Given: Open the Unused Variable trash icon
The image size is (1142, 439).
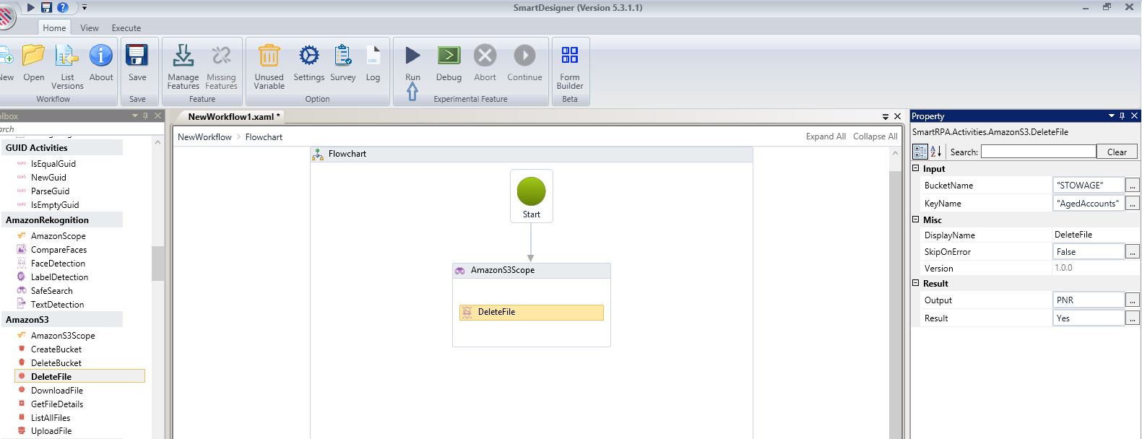Looking at the screenshot, I should pos(269,56).
